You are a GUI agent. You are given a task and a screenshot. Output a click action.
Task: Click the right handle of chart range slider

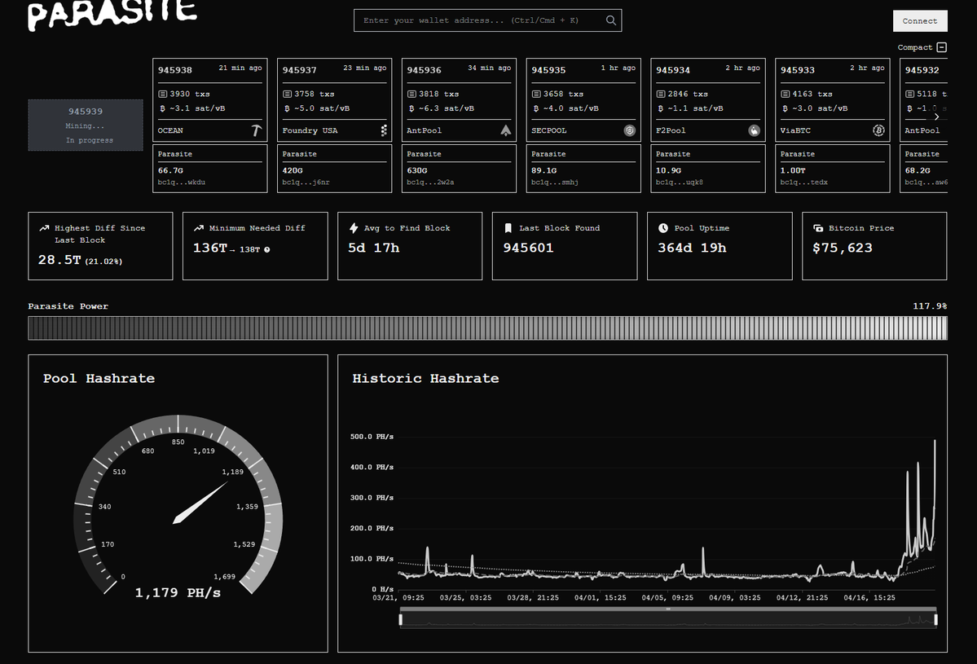(x=936, y=619)
